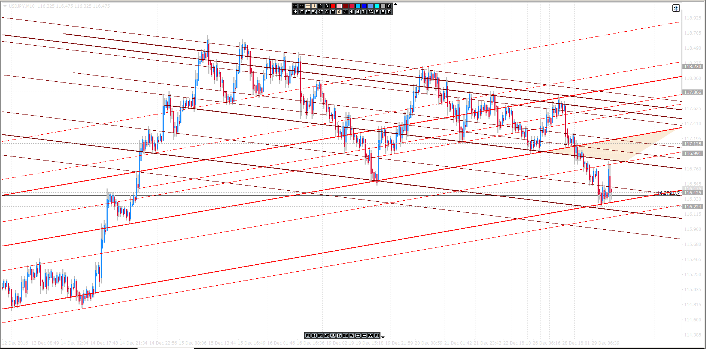This screenshot has width=706, height=349.
Task: Collapse the drawing toolbar with up arrow
Action: [395, 4]
